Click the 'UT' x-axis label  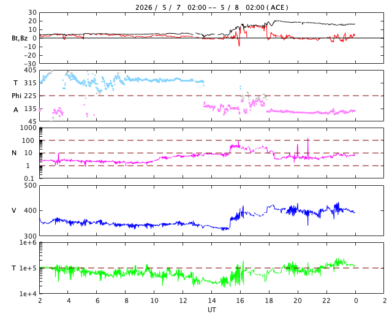212,310
